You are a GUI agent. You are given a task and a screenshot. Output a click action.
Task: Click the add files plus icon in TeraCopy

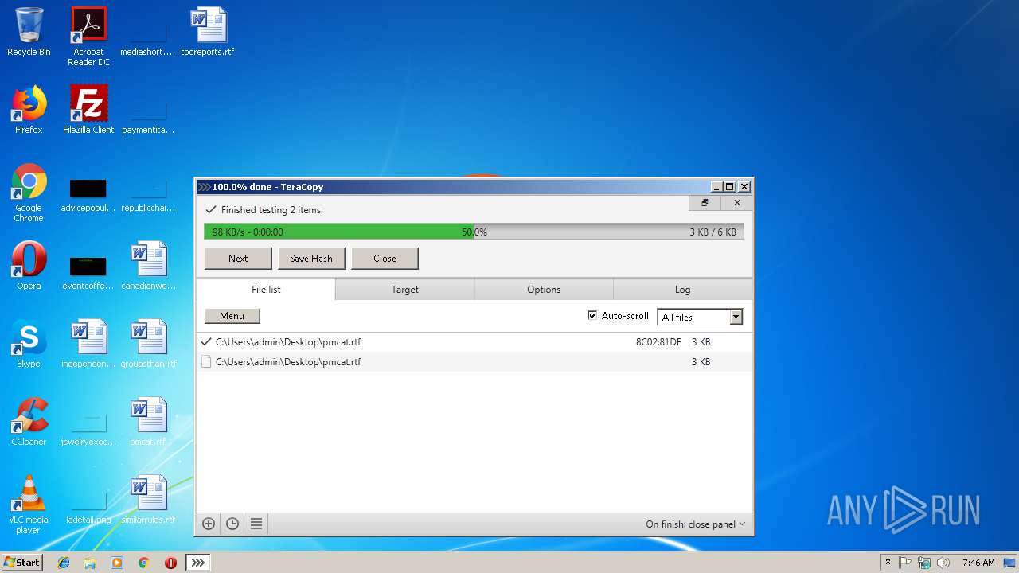(209, 524)
